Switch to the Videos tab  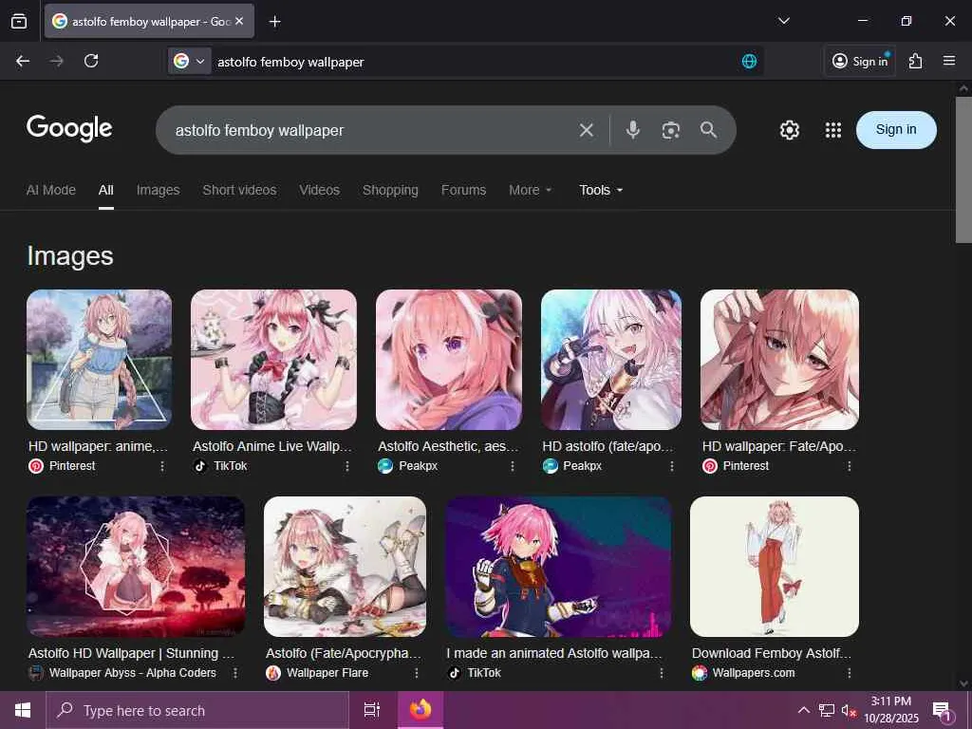[x=319, y=190]
